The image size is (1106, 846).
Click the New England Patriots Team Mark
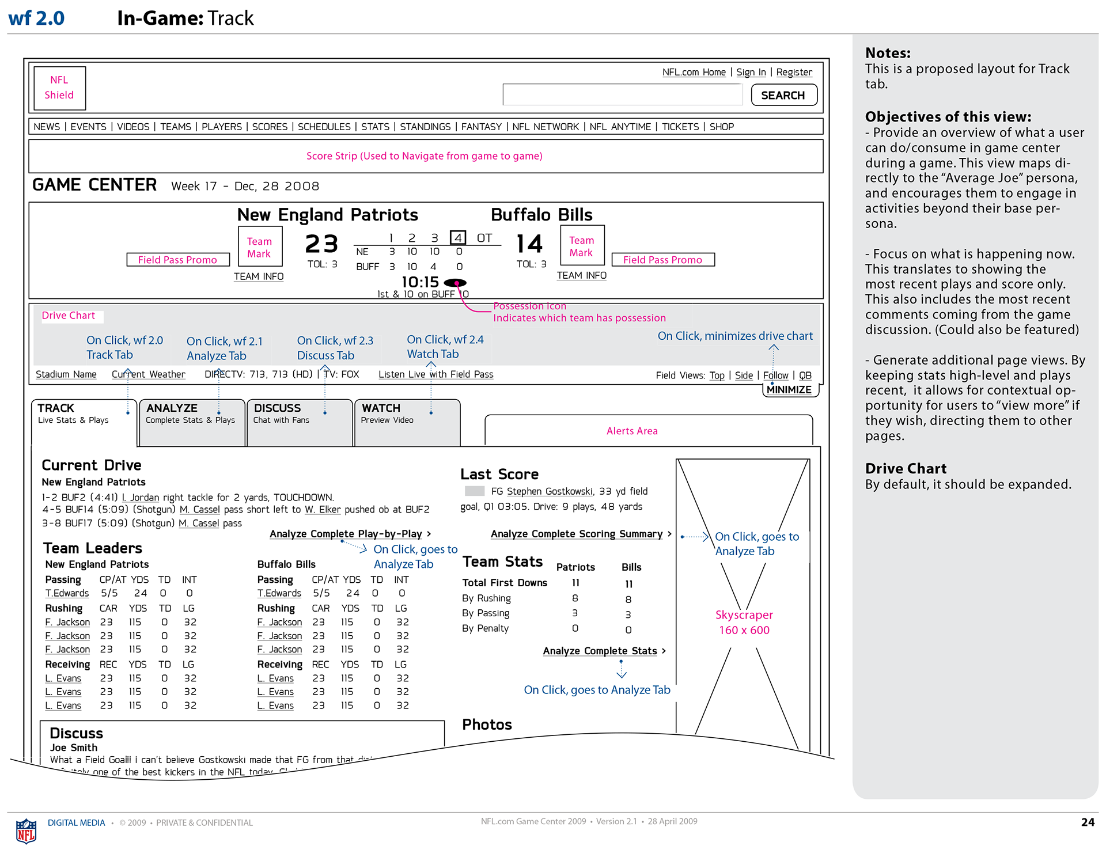point(259,247)
